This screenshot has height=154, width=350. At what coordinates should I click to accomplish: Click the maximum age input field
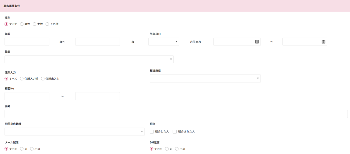pyautogui.click(x=97, y=42)
